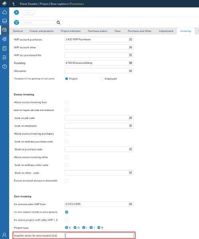Click the blue filter funnel icon
The image size is (199, 239).
[16, 22]
